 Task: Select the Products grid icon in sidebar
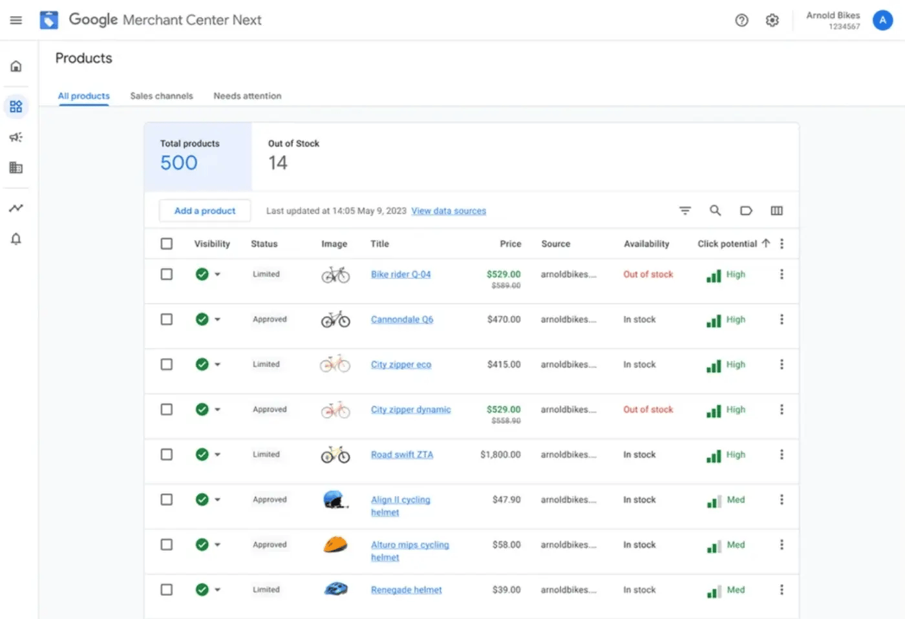[x=16, y=107]
